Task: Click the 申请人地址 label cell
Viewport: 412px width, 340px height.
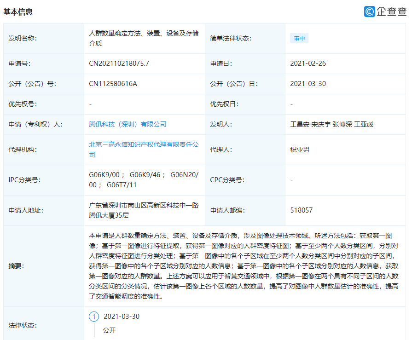Action: pos(44,210)
